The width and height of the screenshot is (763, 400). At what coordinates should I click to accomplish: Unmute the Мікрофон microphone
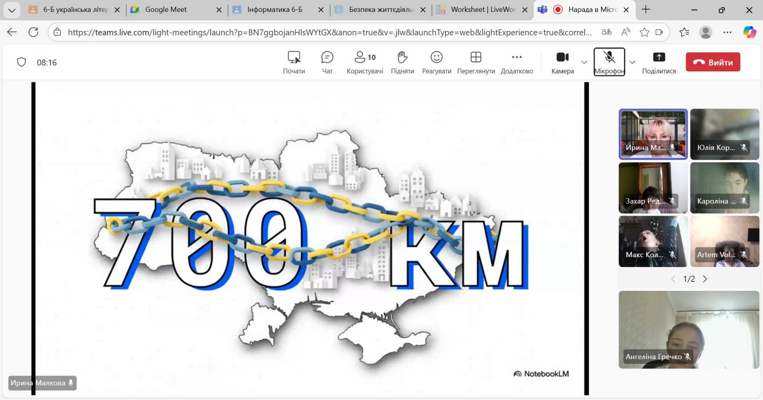pyautogui.click(x=609, y=62)
